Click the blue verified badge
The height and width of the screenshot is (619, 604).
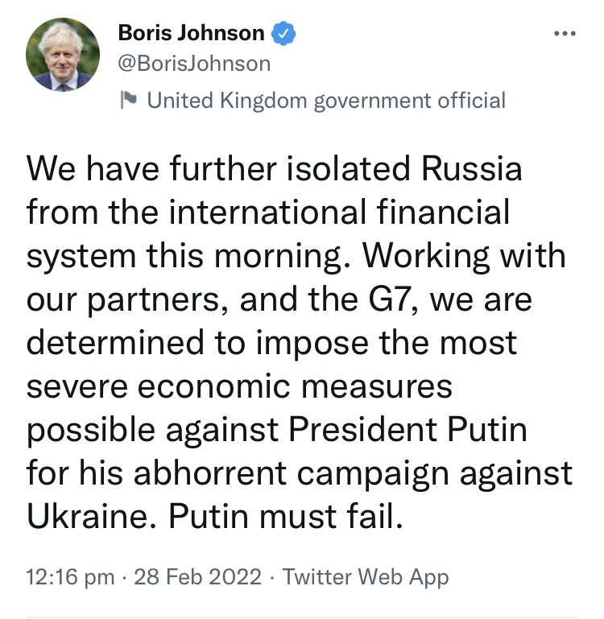coord(284,34)
